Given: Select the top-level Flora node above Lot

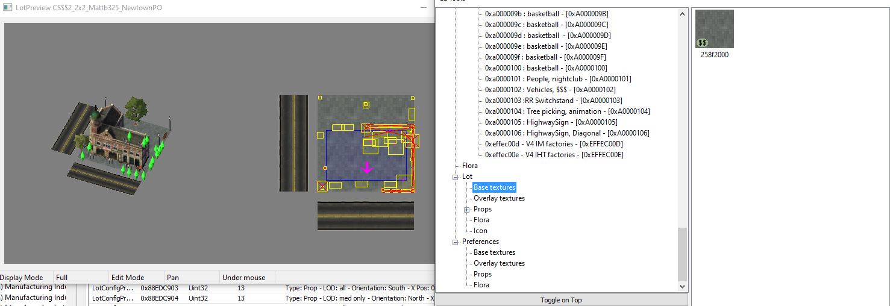Looking at the screenshot, I should click(x=470, y=166).
